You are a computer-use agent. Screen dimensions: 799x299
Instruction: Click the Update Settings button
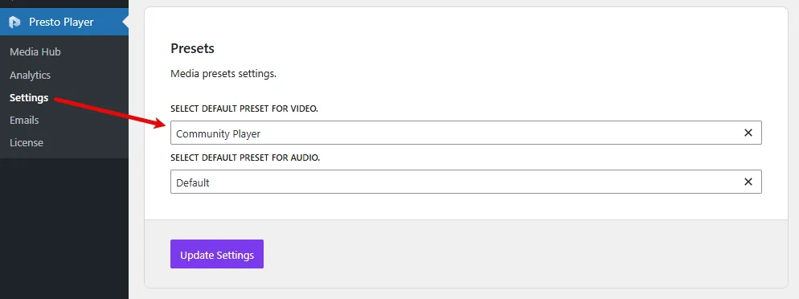click(217, 254)
